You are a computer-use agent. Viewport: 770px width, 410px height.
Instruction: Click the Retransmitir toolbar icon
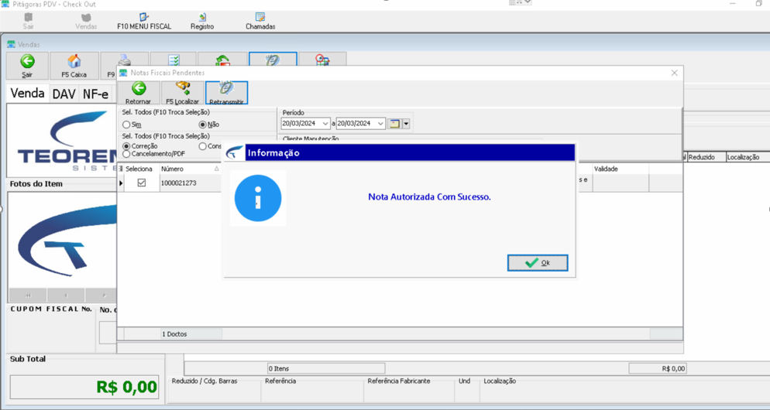tap(226, 89)
